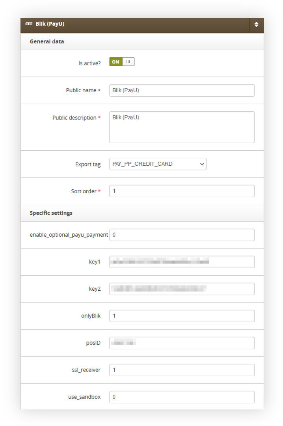Click the ssl_receiver label
The width and height of the screenshot is (283, 426).
pyautogui.click(x=86, y=370)
